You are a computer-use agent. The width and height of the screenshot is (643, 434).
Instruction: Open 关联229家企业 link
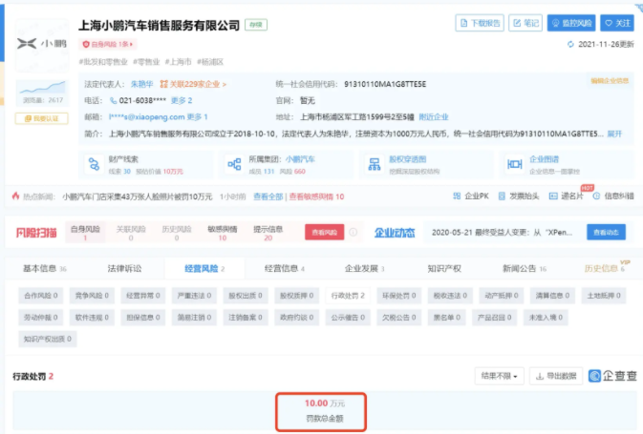[193, 84]
